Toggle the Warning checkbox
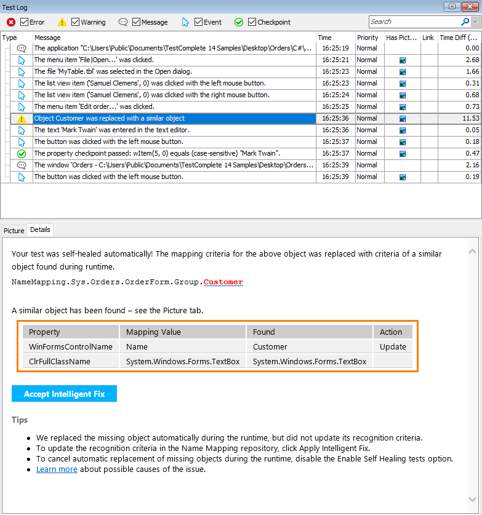The width and height of the screenshot is (482, 515). tap(76, 22)
